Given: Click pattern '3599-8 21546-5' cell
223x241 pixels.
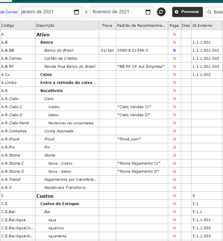Looking at the screenshot, I should tap(142, 50).
